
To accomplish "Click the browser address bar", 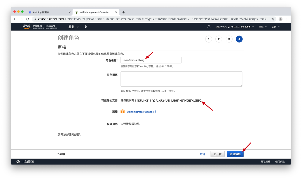I will tap(152, 19).
